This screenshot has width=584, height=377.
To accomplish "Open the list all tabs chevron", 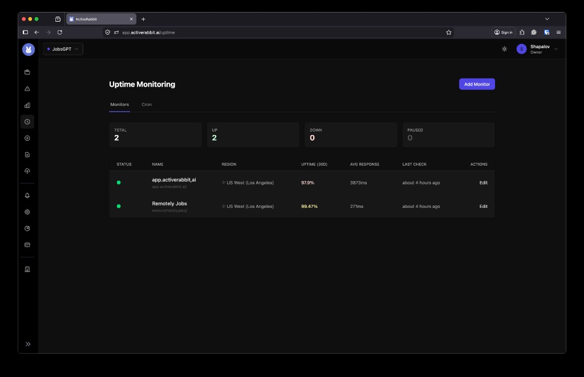I will [547, 19].
